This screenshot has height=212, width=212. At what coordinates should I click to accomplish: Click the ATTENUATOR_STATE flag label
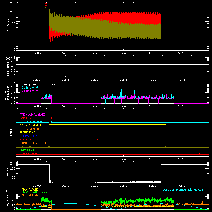[32, 114]
